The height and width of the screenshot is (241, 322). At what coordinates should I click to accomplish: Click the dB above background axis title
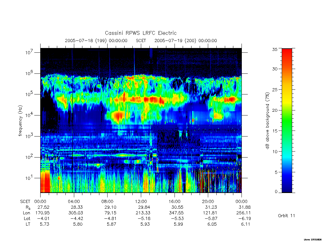coord(267,121)
